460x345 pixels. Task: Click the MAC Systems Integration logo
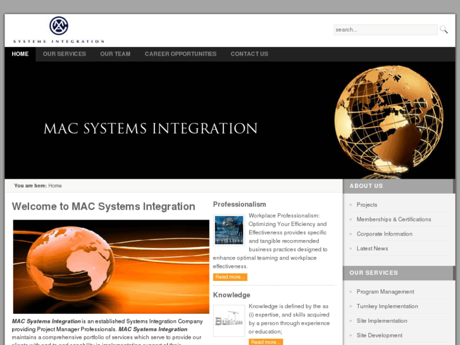click(59, 30)
